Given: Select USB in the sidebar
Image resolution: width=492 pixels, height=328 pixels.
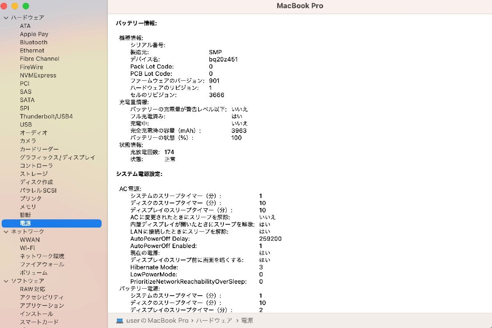Looking at the screenshot, I should pos(26,125).
